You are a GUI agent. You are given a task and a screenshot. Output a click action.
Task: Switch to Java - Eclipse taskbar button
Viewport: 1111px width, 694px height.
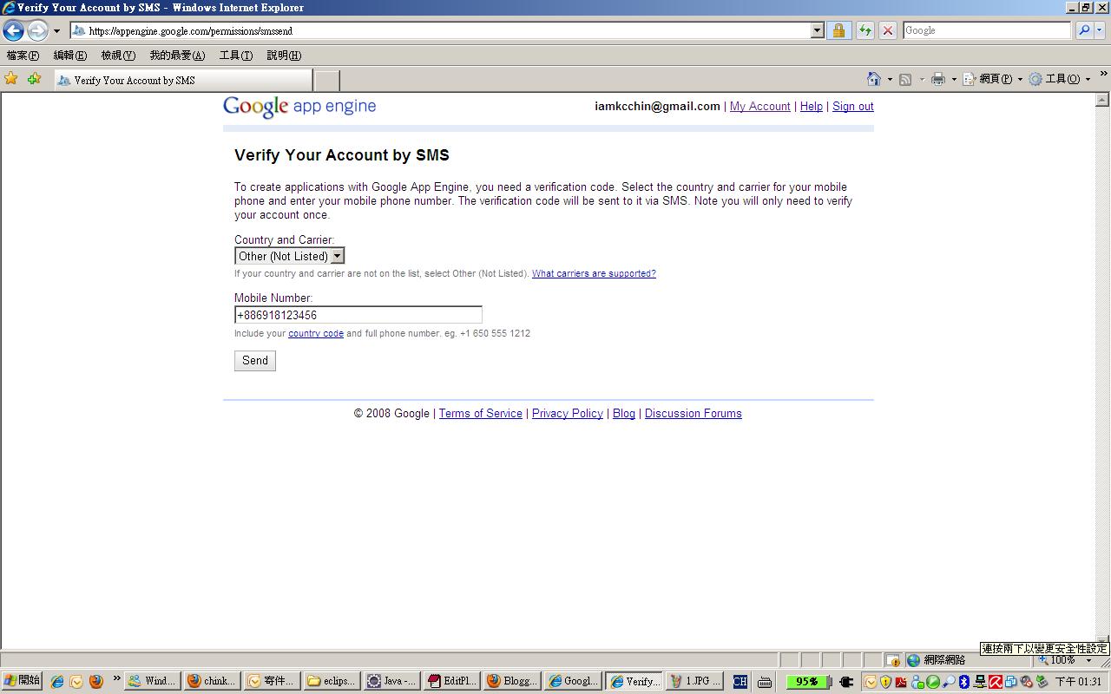[x=391, y=681]
